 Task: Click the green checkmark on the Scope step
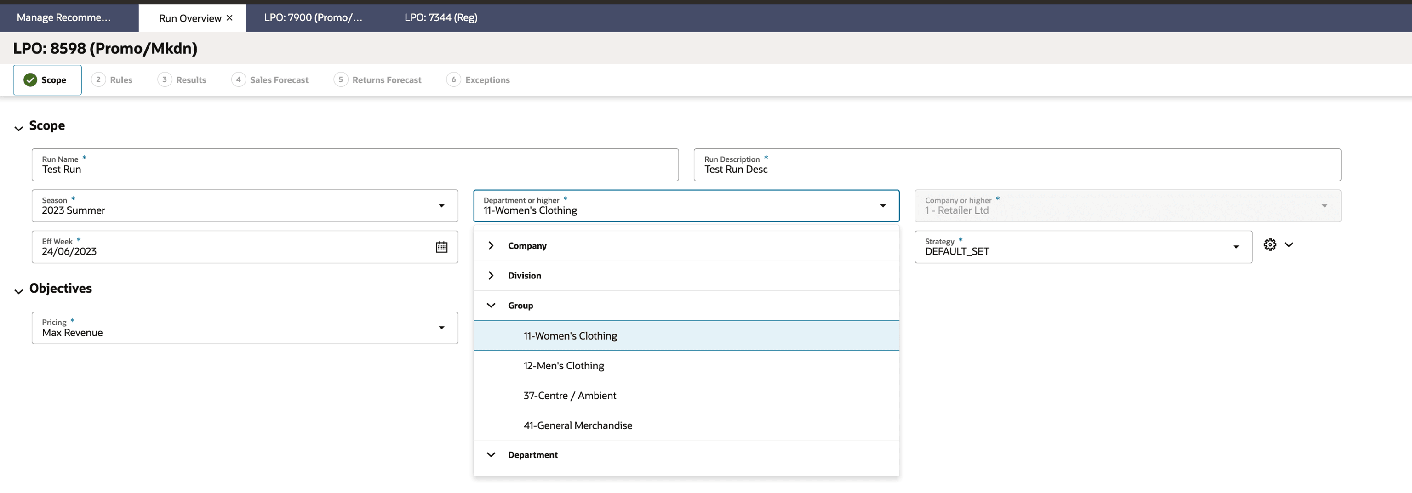click(x=30, y=79)
